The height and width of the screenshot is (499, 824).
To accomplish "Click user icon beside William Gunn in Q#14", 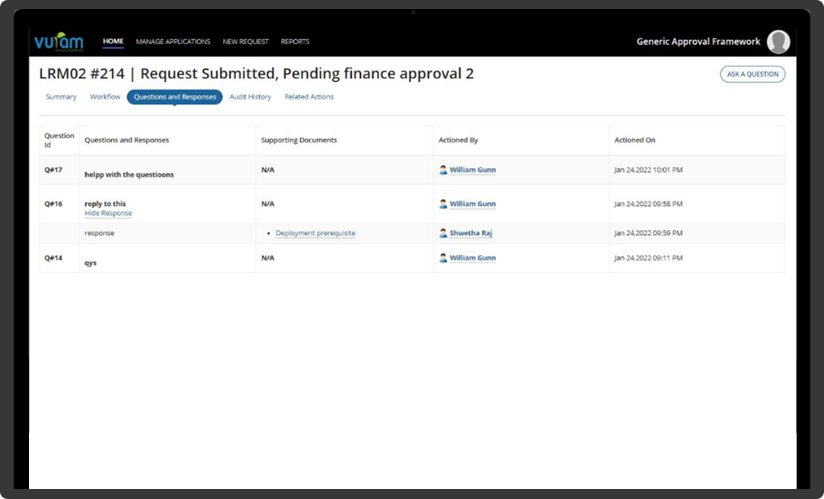I will tap(443, 259).
